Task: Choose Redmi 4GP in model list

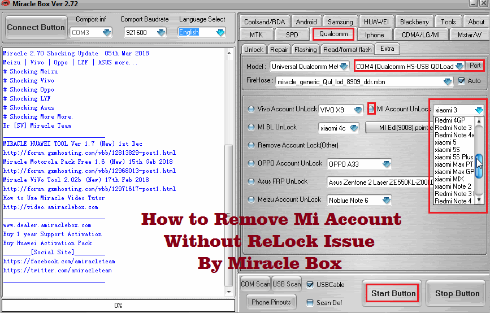Action: point(454,120)
